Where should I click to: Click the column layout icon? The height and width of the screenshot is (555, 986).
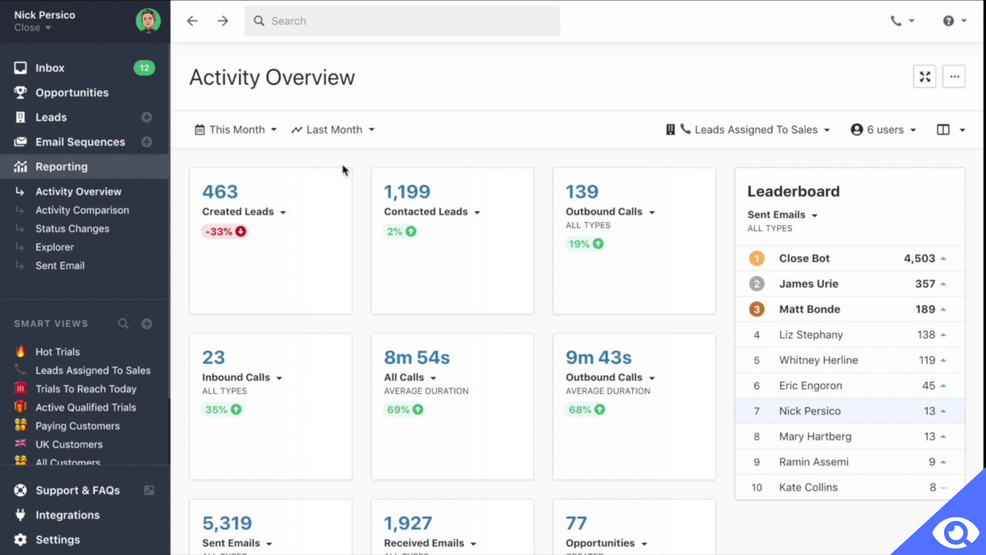click(943, 129)
